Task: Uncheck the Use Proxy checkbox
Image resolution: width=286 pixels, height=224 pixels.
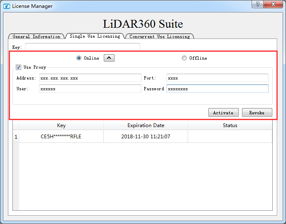Action: pyautogui.click(x=18, y=67)
